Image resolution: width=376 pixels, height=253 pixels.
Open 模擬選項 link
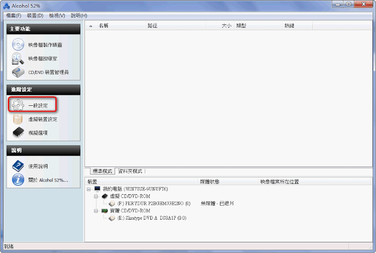(x=38, y=133)
